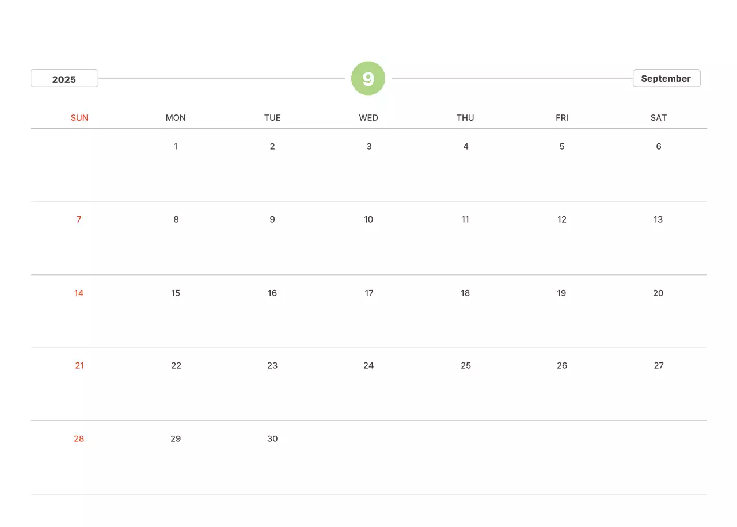Pick Sunday the 7th in red
This screenshot has height=527, width=737.
coord(79,220)
